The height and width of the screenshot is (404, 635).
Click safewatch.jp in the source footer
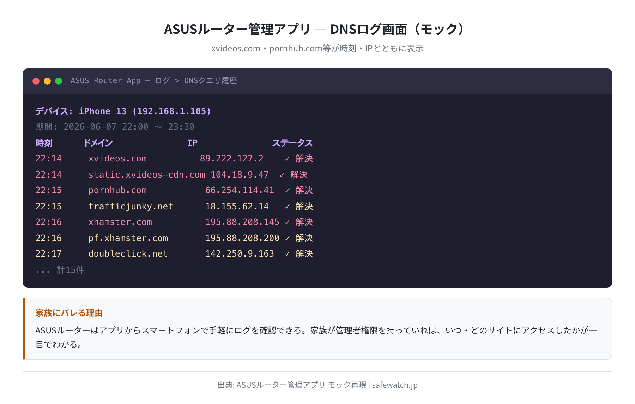pos(395,385)
